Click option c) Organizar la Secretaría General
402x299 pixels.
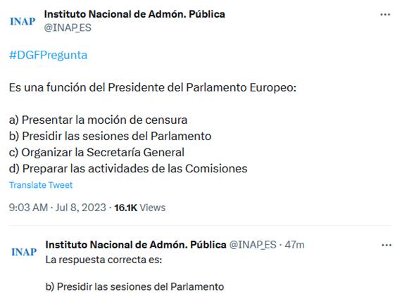96,153
